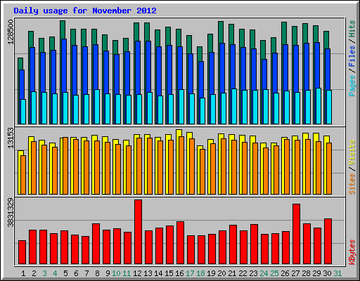360x281 pixels.
Task: Click the red KBytes bar for day 23
Action: [255, 244]
